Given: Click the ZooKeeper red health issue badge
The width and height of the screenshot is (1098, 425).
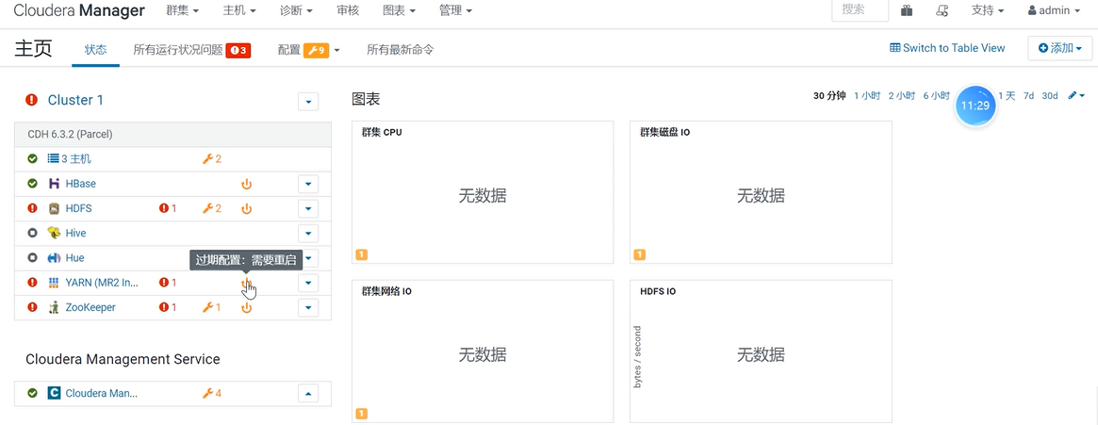Looking at the screenshot, I should pyautogui.click(x=168, y=307).
